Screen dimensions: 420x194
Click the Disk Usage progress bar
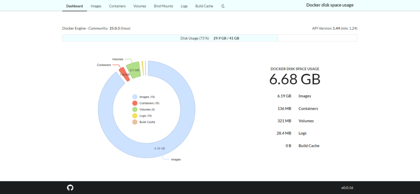tap(210, 38)
